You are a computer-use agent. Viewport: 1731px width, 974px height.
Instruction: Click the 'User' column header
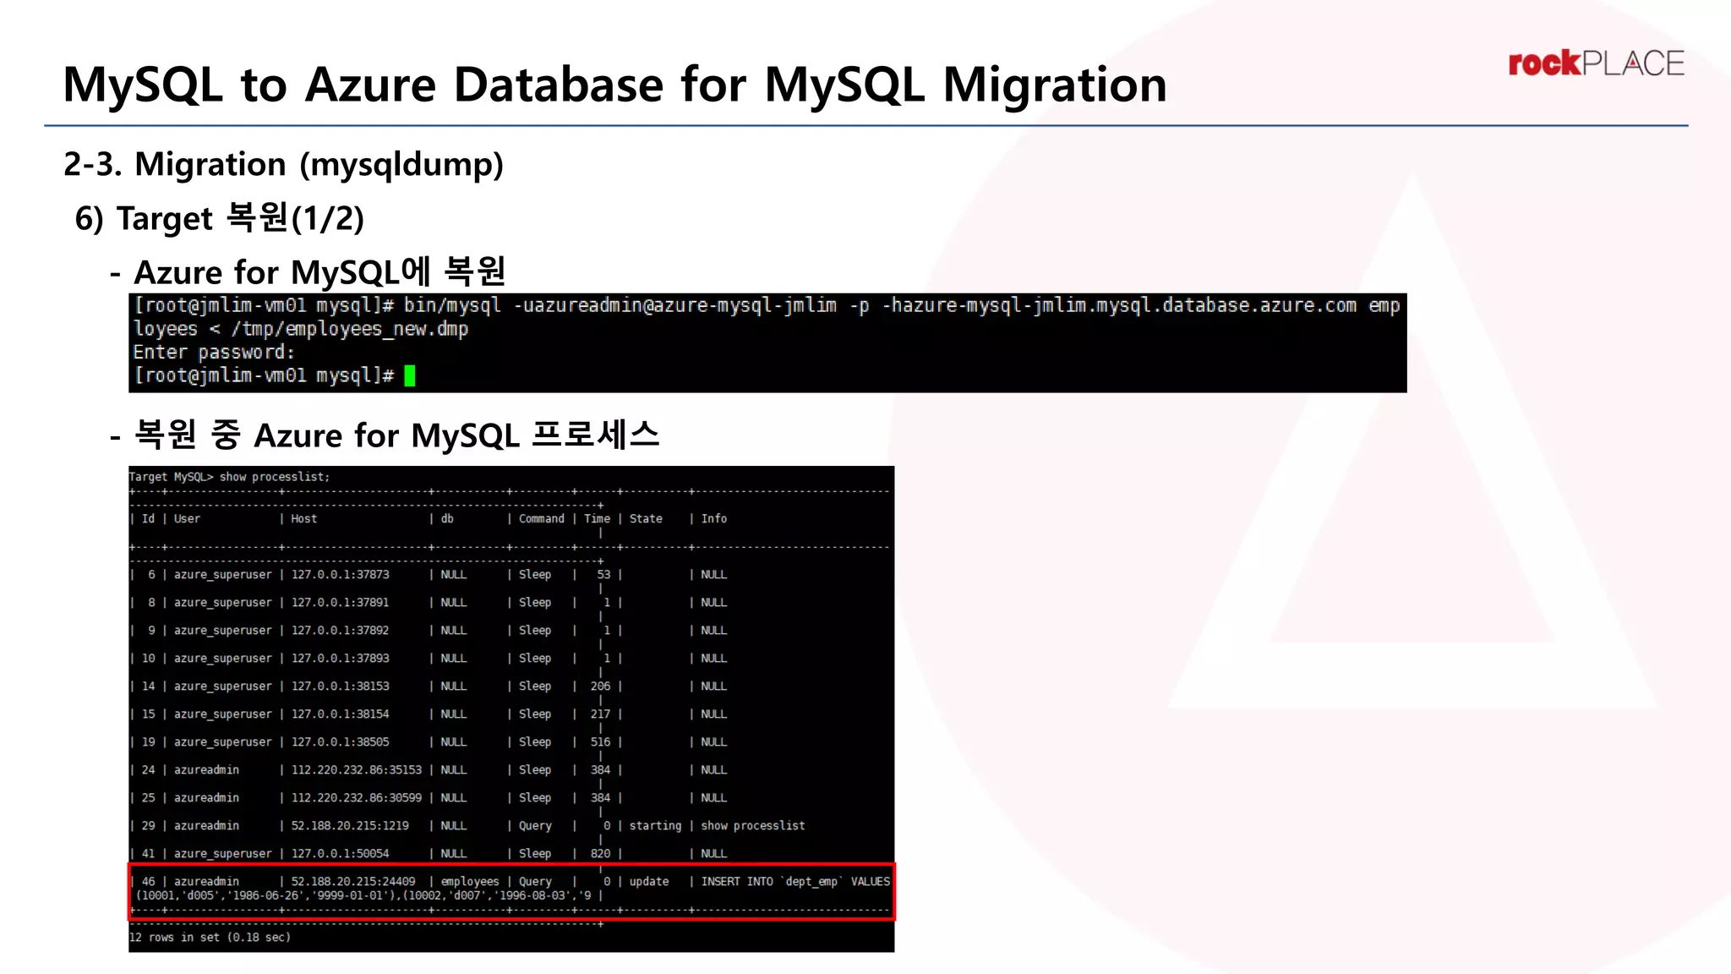click(x=187, y=519)
